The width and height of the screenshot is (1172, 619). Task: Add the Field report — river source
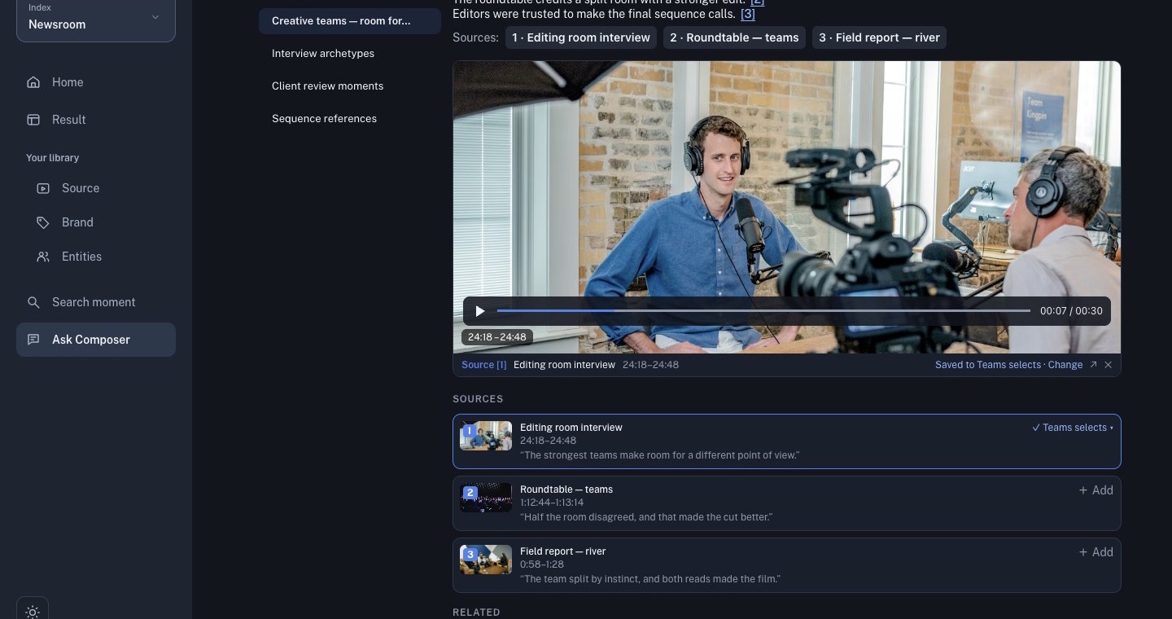click(1095, 552)
